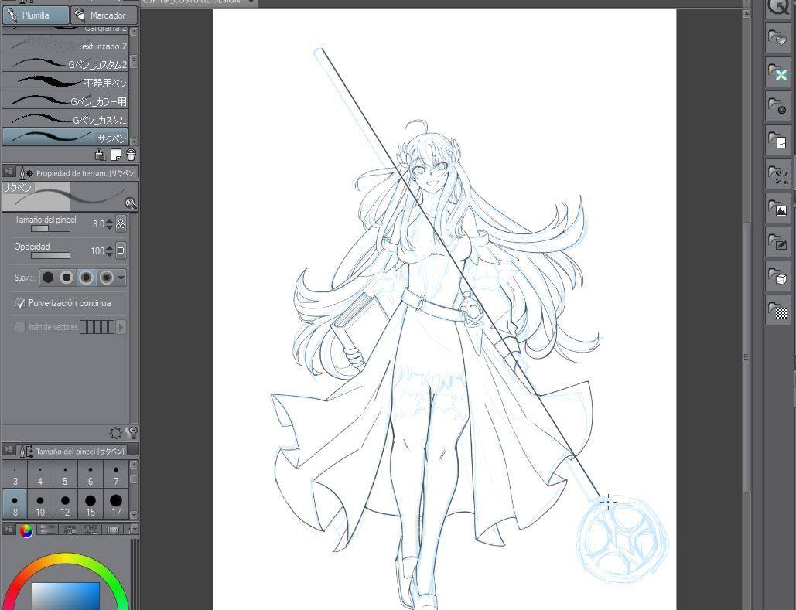Select the Gペン_カスタム2 brush
The height and width of the screenshot is (610, 796).
[x=66, y=64]
